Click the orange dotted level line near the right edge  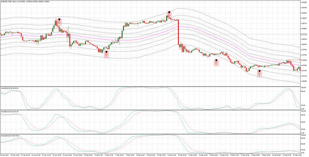(294, 60)
